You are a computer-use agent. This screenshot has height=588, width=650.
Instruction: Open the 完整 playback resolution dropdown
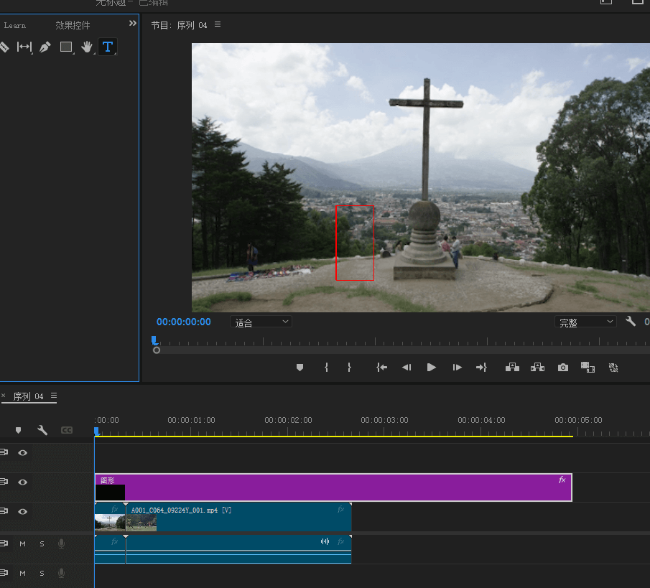pyautogui.click(x=585, y=322)
